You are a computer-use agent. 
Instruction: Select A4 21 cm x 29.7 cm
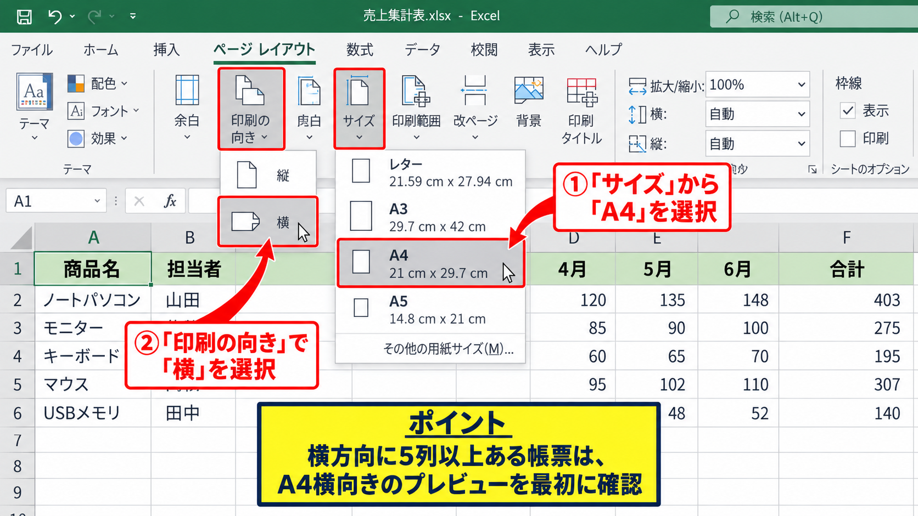(430, 263)
